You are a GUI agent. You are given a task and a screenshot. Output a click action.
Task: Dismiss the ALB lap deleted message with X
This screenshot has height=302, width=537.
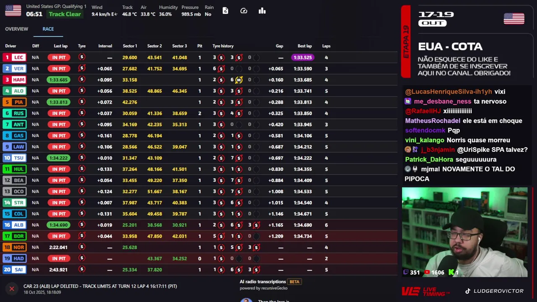point(12,289)
